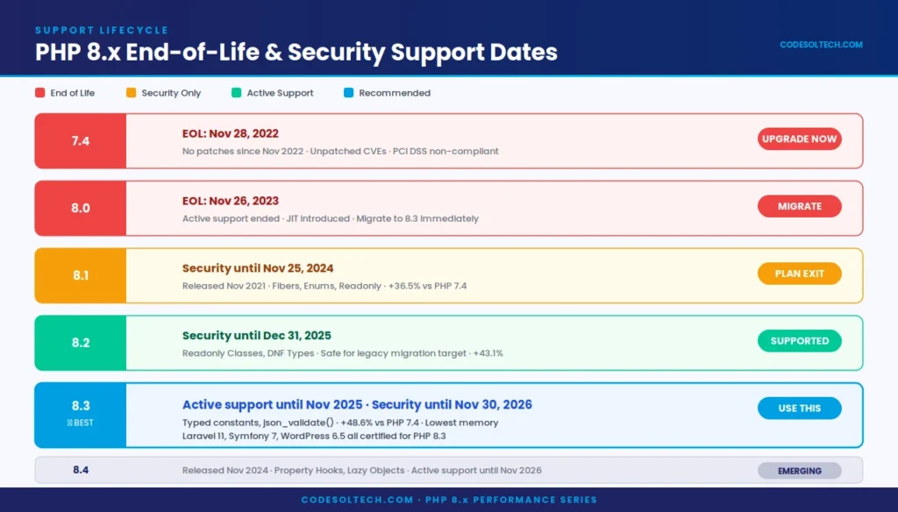Select the orange 8.1 version badge

(x=81, y=275)
